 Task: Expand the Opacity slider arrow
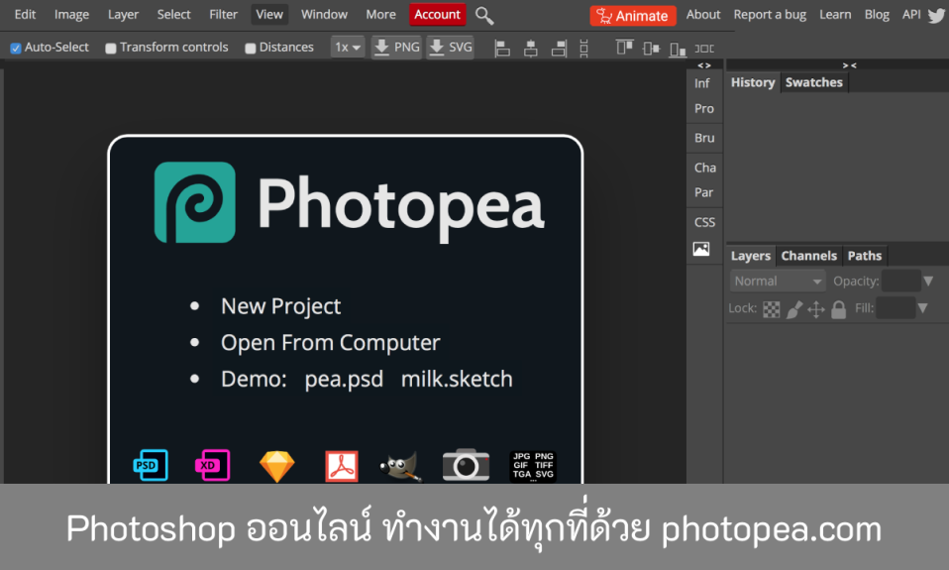click(928, 282)
